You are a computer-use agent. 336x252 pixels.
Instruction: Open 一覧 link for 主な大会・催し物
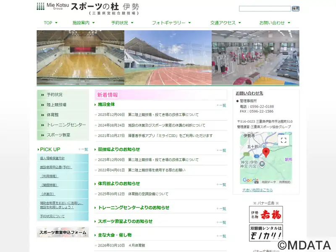[221, 236]
